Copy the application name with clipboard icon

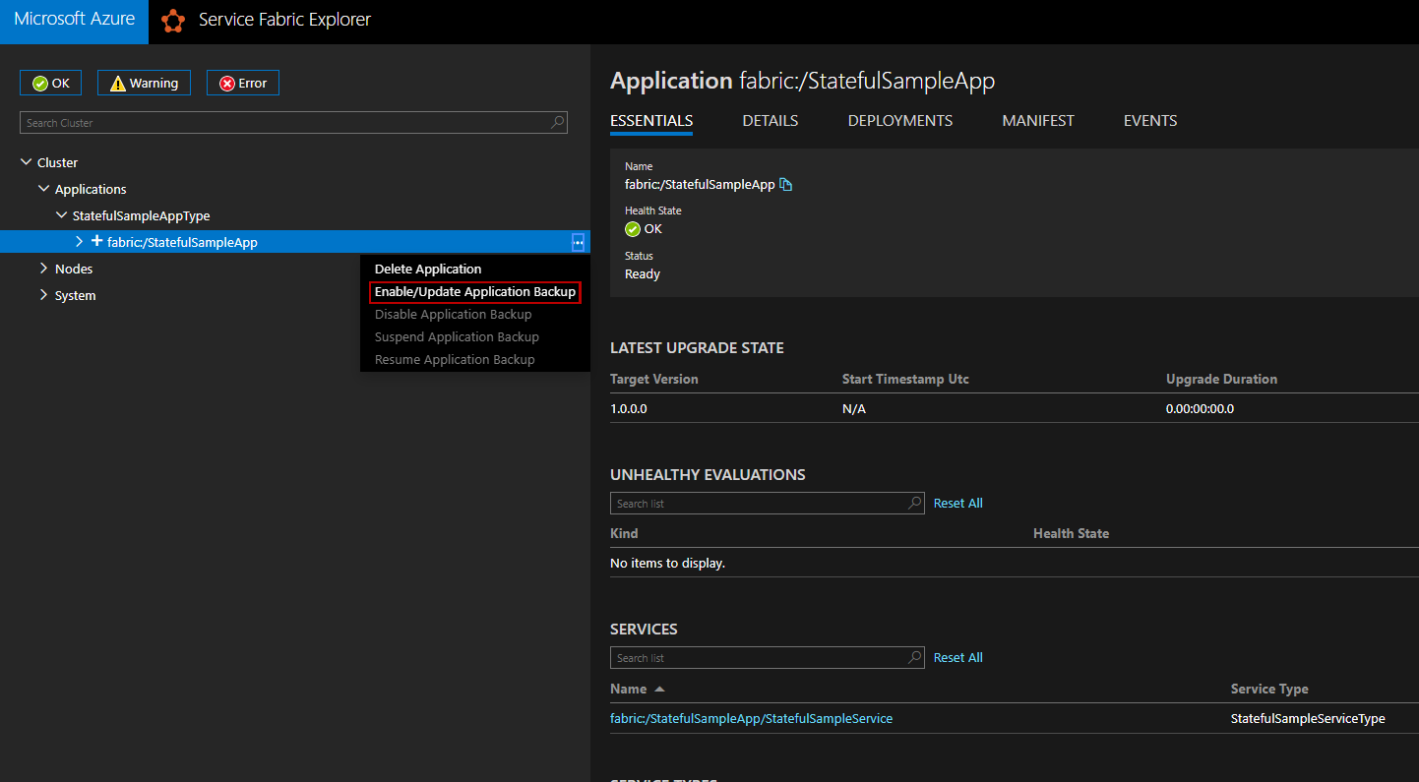click(x=785, y=184)
